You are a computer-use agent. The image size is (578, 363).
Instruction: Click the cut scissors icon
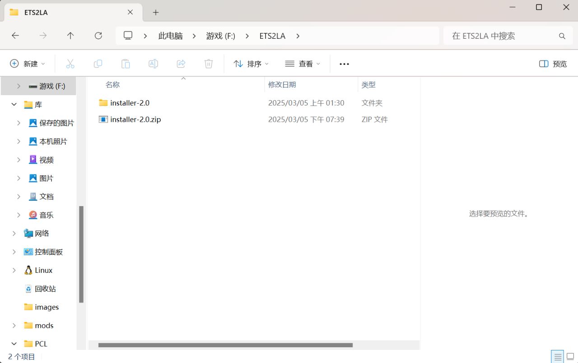[x=70, y=64]
